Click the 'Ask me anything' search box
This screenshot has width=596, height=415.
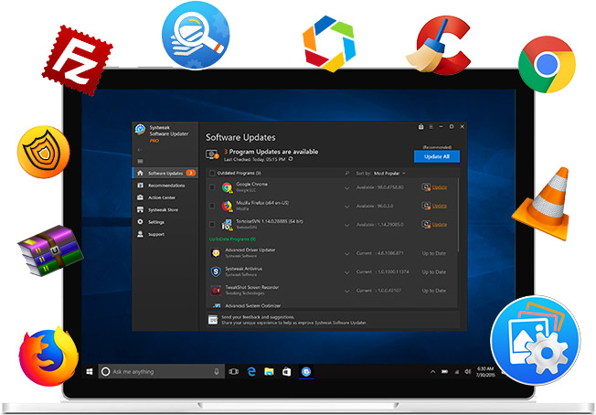(161, 371)
